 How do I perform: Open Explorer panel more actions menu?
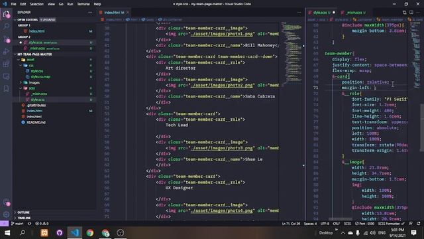tap(90, 12)
